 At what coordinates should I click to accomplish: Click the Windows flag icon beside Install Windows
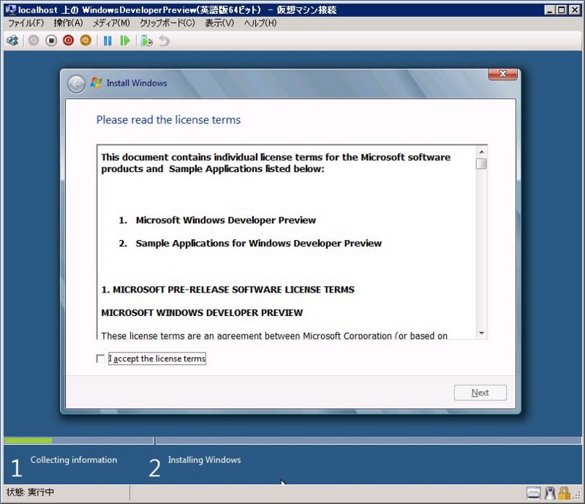coord(97,83)
